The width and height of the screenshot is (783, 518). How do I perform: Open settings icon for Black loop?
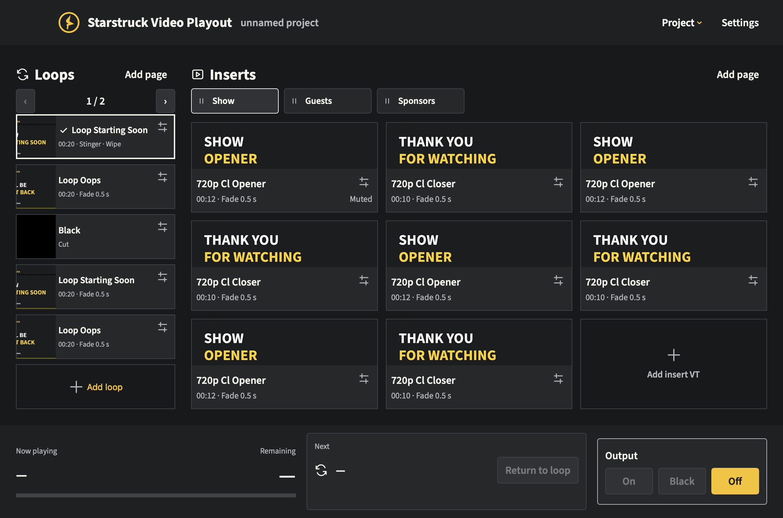coord(163,227)
